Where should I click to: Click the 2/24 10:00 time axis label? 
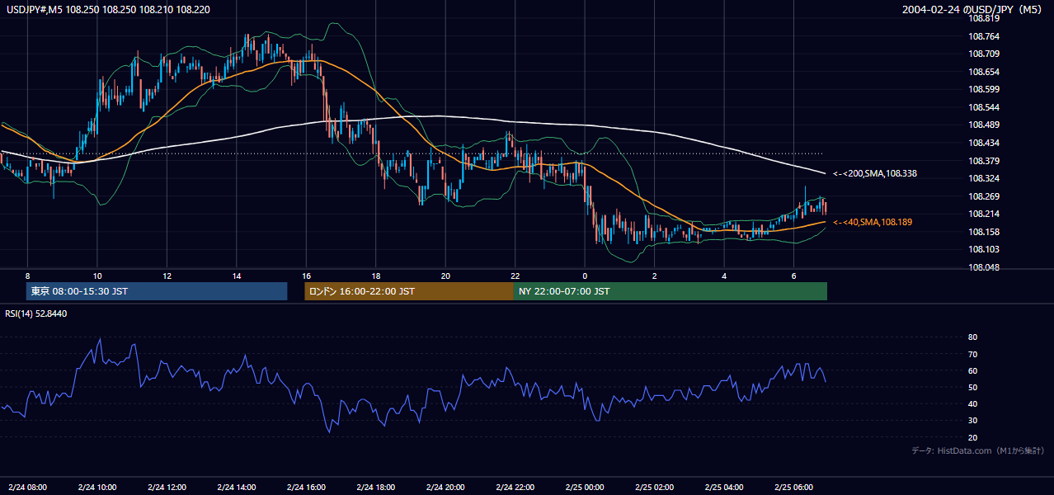[97, 488]
